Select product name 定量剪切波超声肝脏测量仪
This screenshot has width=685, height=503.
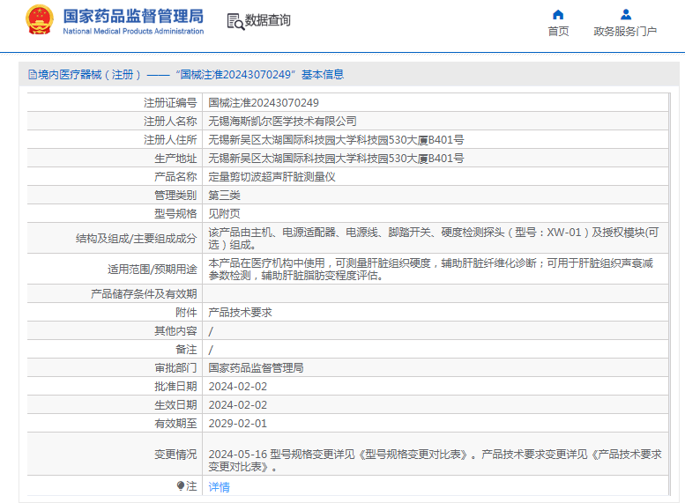point(272,177)
